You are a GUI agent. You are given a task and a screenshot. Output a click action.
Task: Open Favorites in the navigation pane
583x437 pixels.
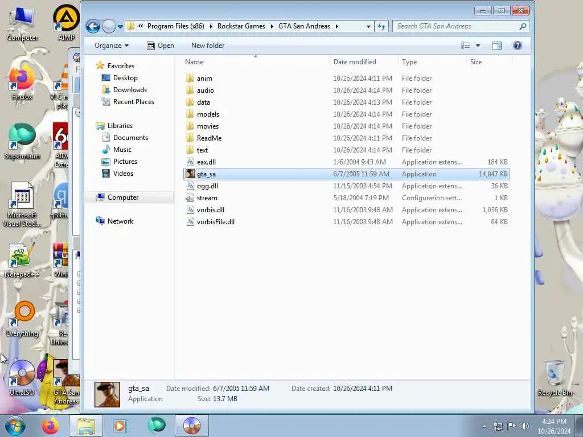click(121, 66)
